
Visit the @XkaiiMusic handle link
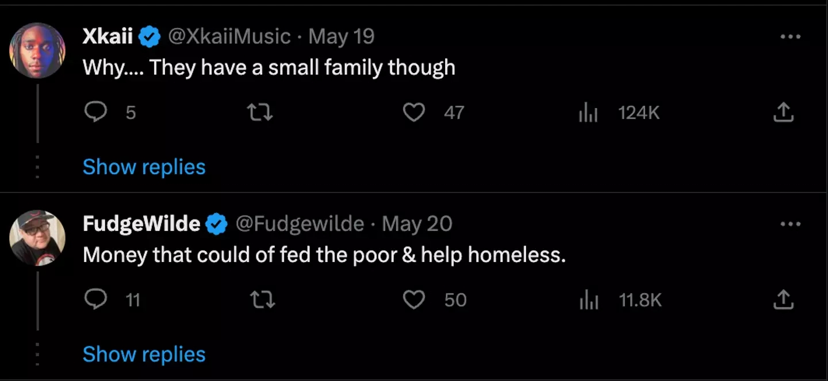tap(229, 37)
